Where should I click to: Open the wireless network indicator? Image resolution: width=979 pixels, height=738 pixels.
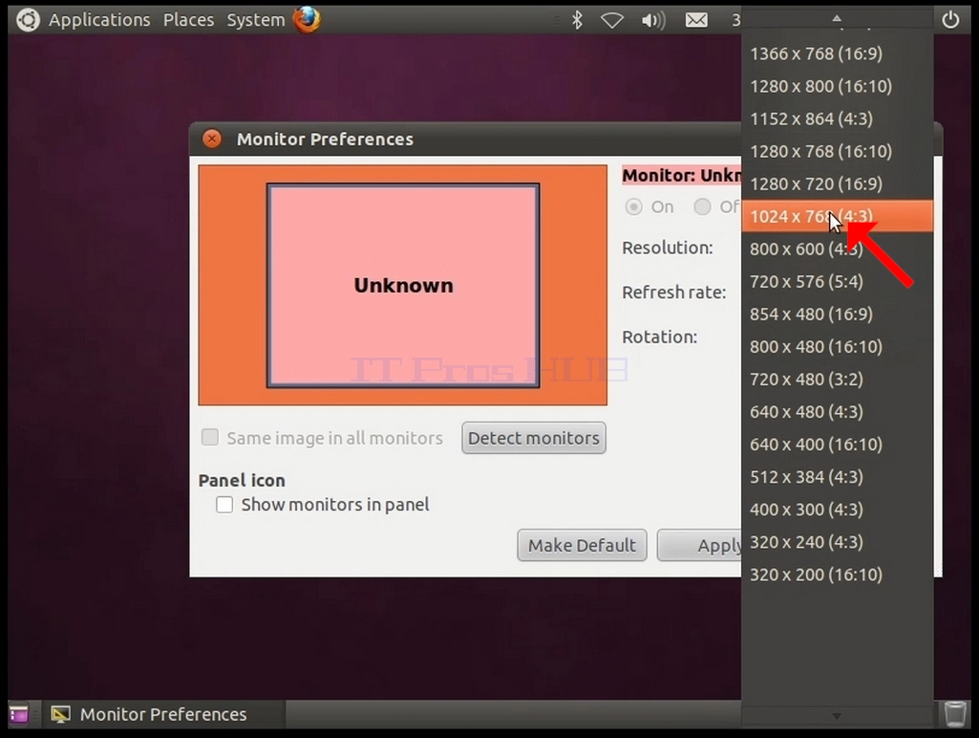tap(612, 21)
